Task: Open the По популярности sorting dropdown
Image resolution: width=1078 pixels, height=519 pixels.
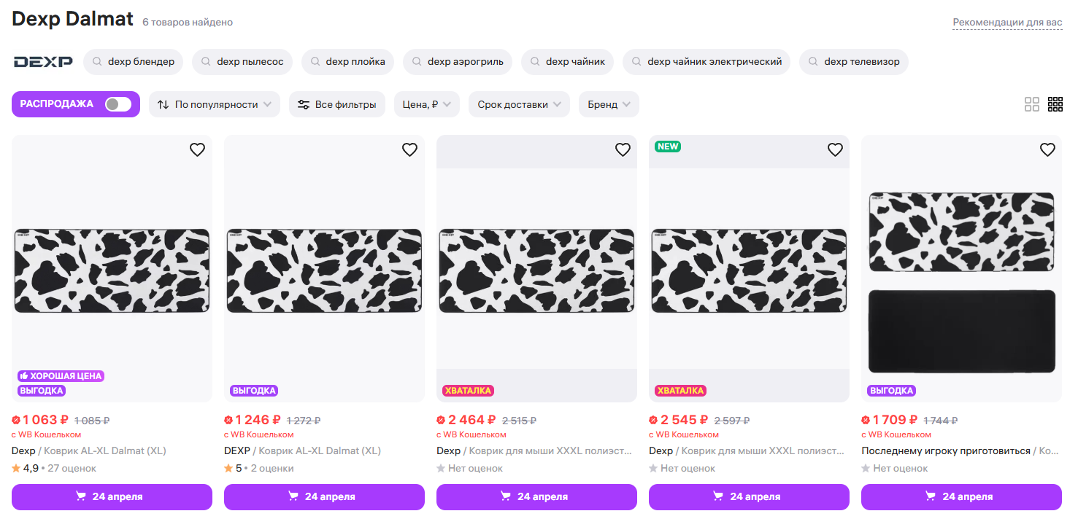Action: tap(215, 104)
